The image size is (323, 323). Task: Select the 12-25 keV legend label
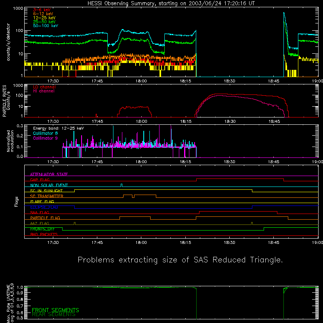click(44, 18)
